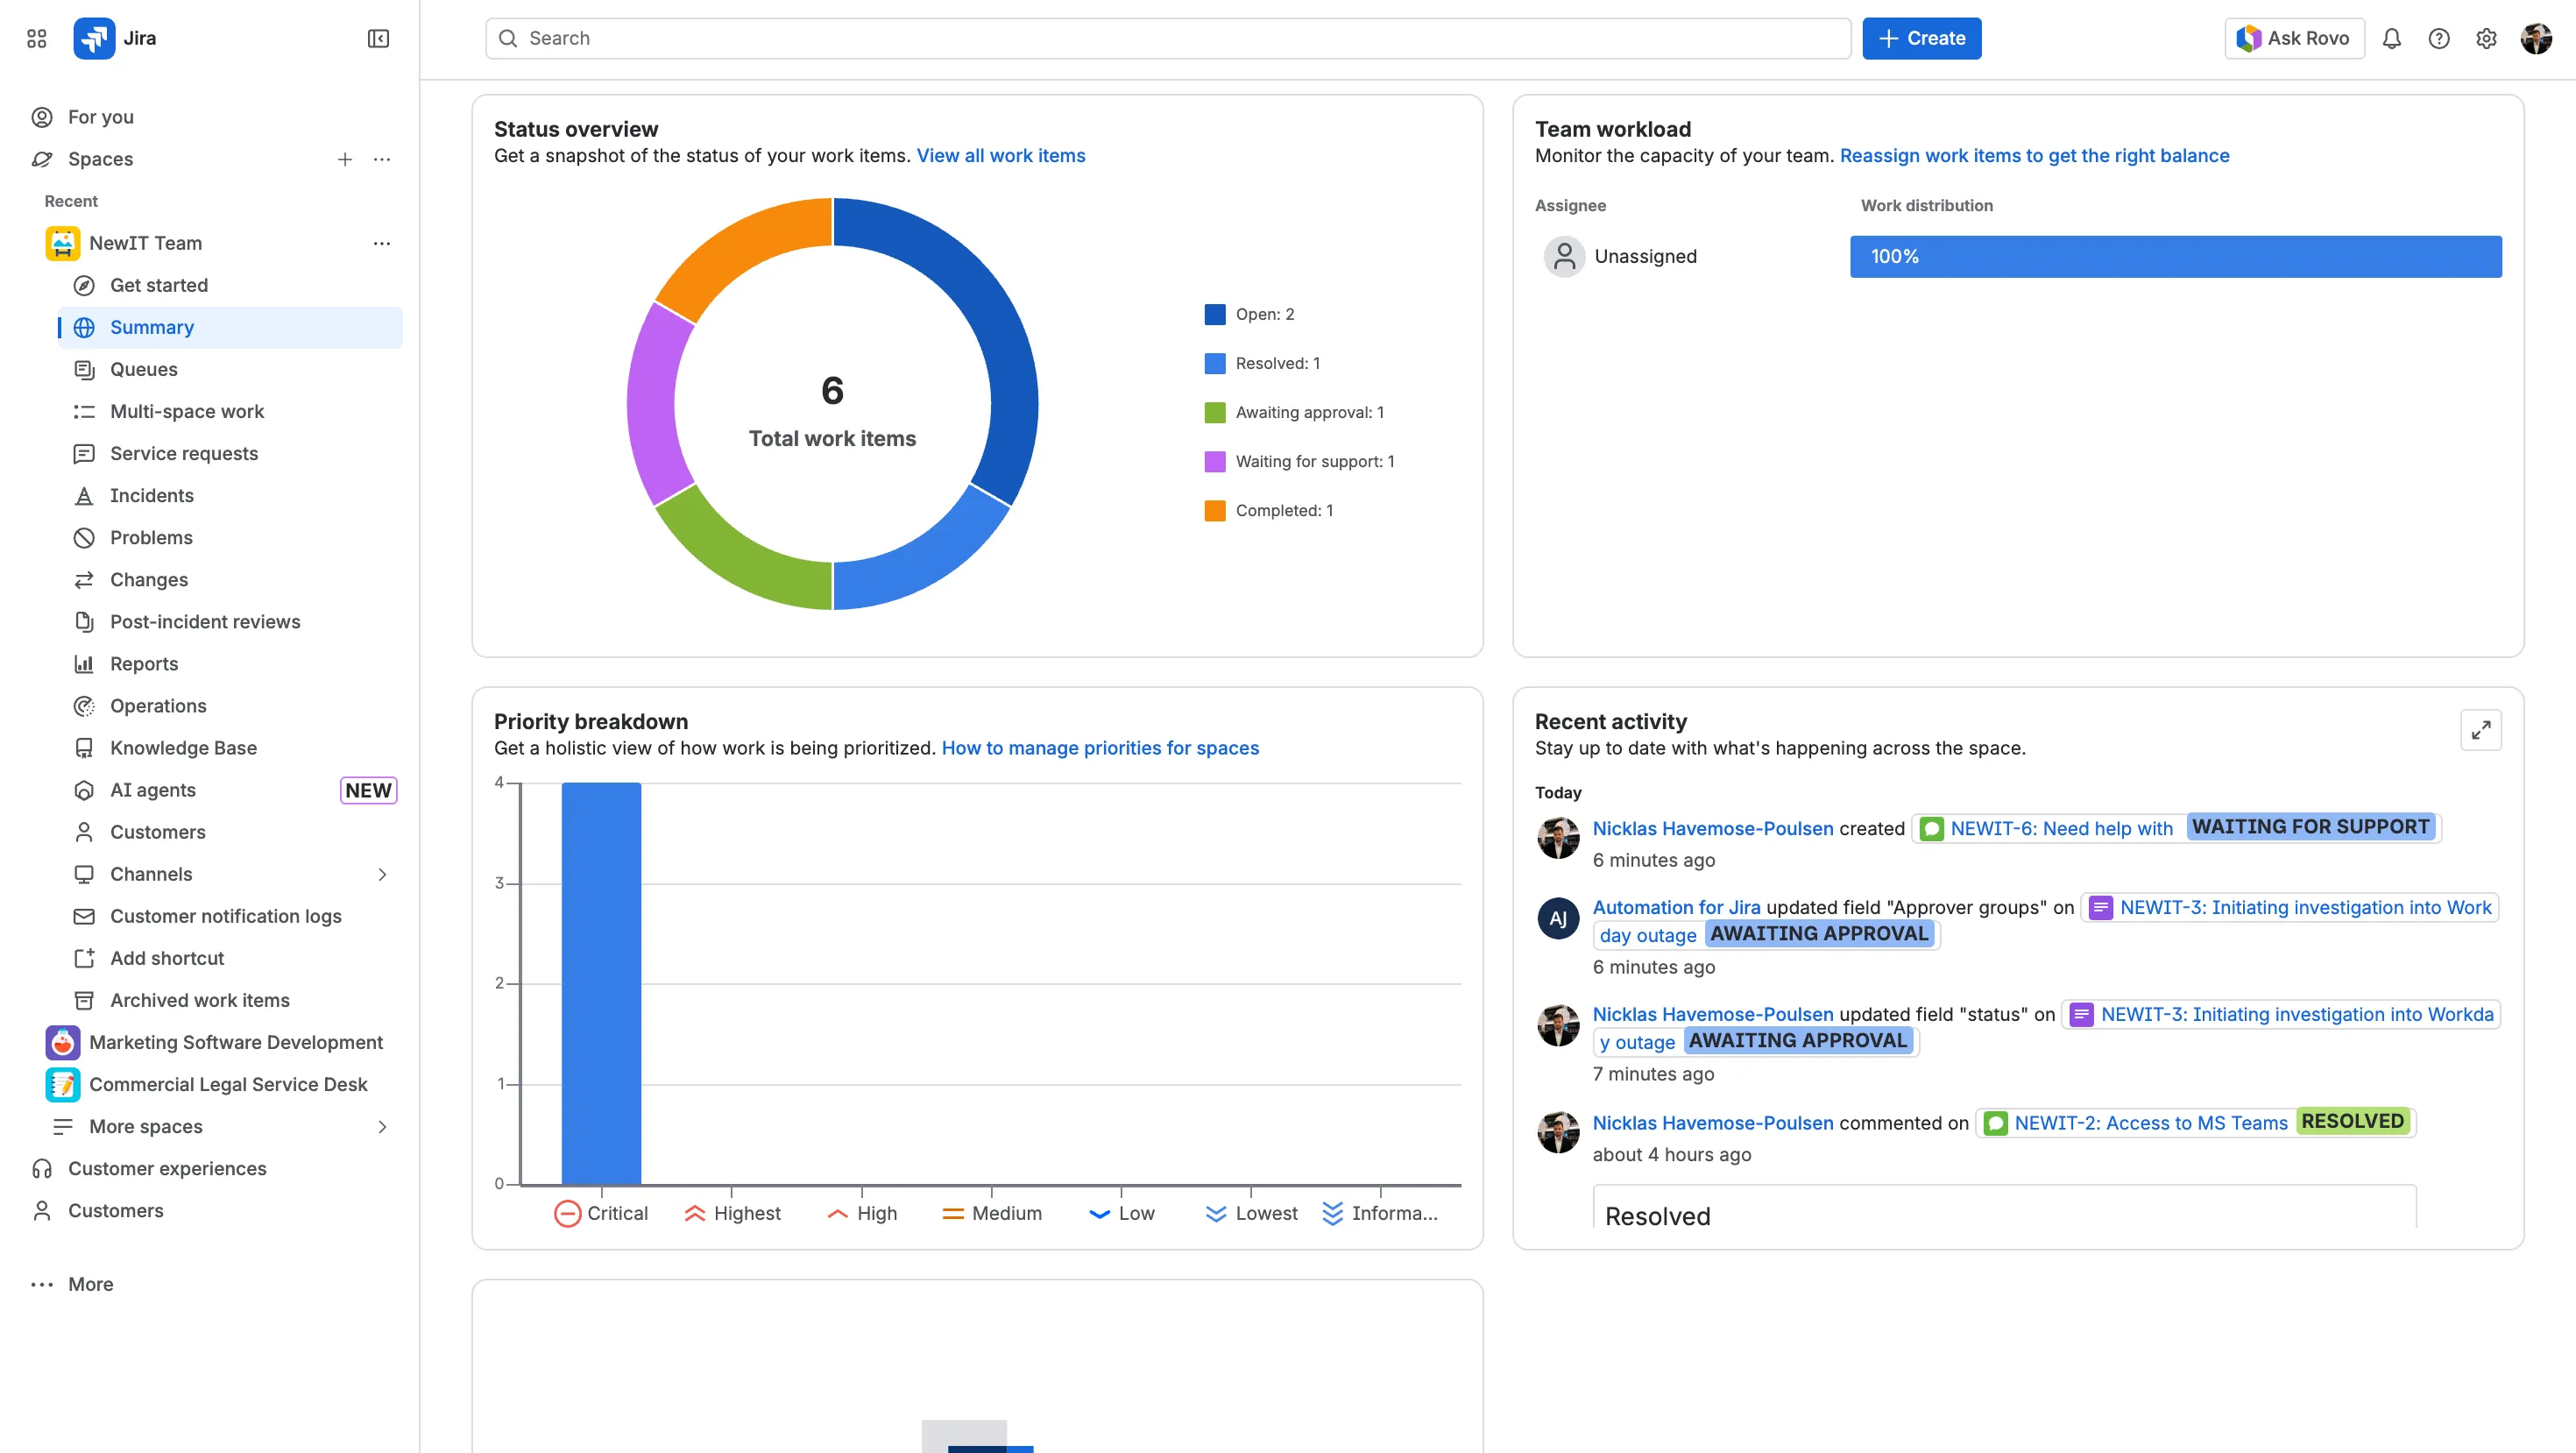
Task: Expand the Recent activity panel
Action: pos(2480,730)
